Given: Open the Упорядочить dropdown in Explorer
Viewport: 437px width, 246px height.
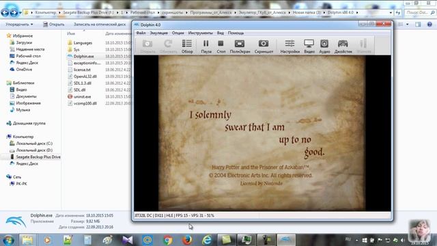Looking at the screenshot, I should (19, 25).
